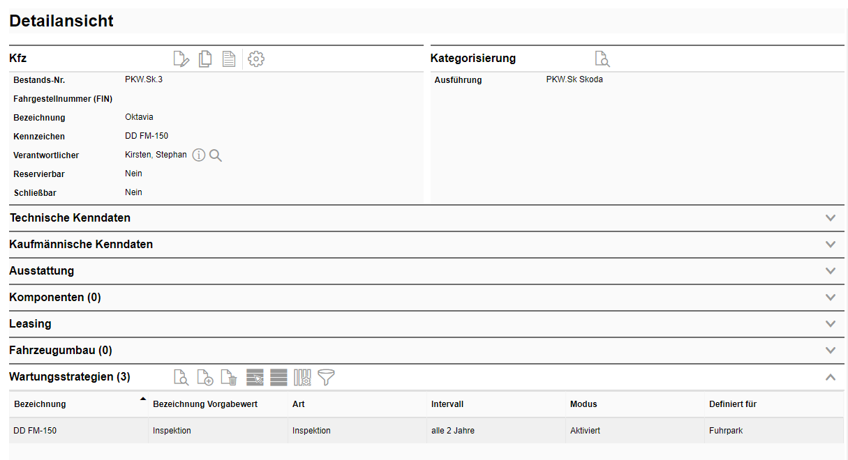
Task: Sort by the Bezeichnung column header
Action: tap(40, 404)
